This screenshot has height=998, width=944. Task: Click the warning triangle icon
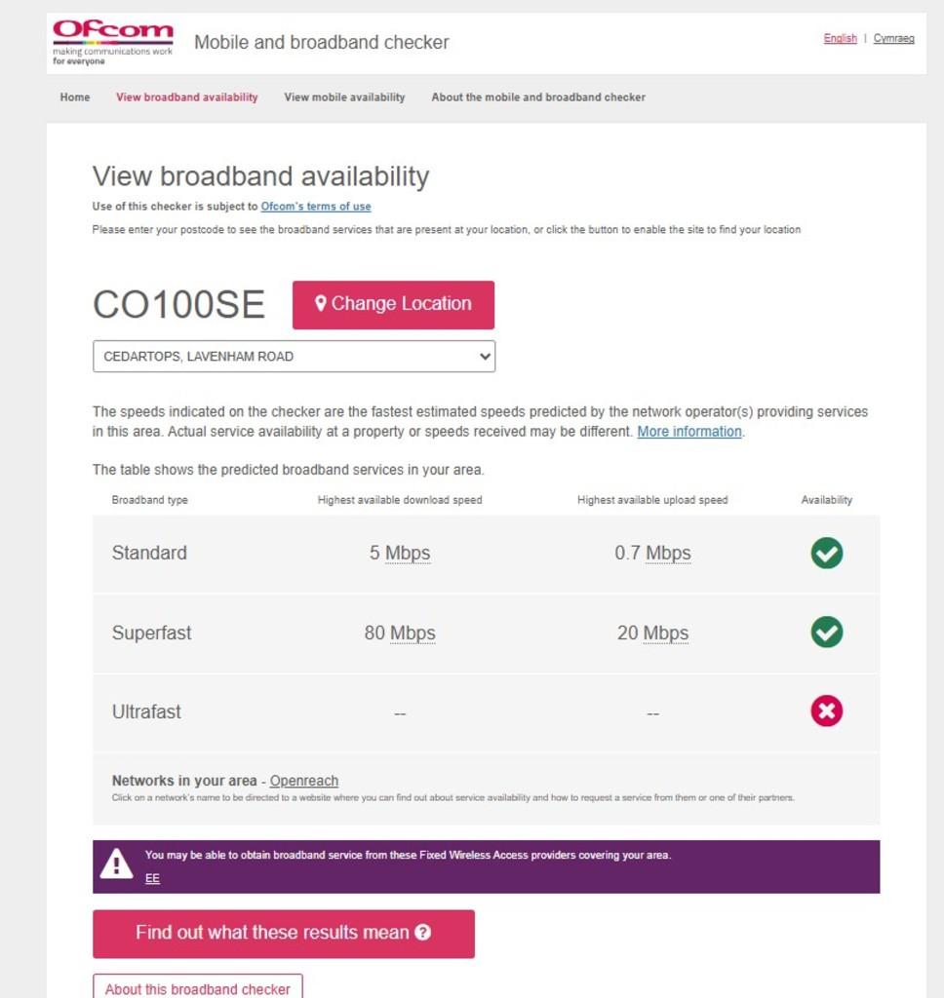(x=116, y=864)
